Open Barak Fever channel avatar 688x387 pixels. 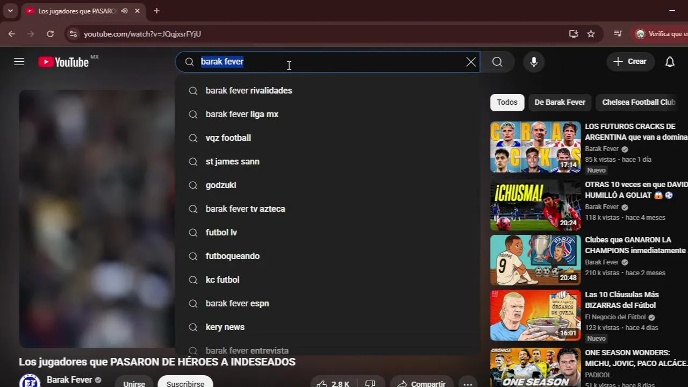30,381
